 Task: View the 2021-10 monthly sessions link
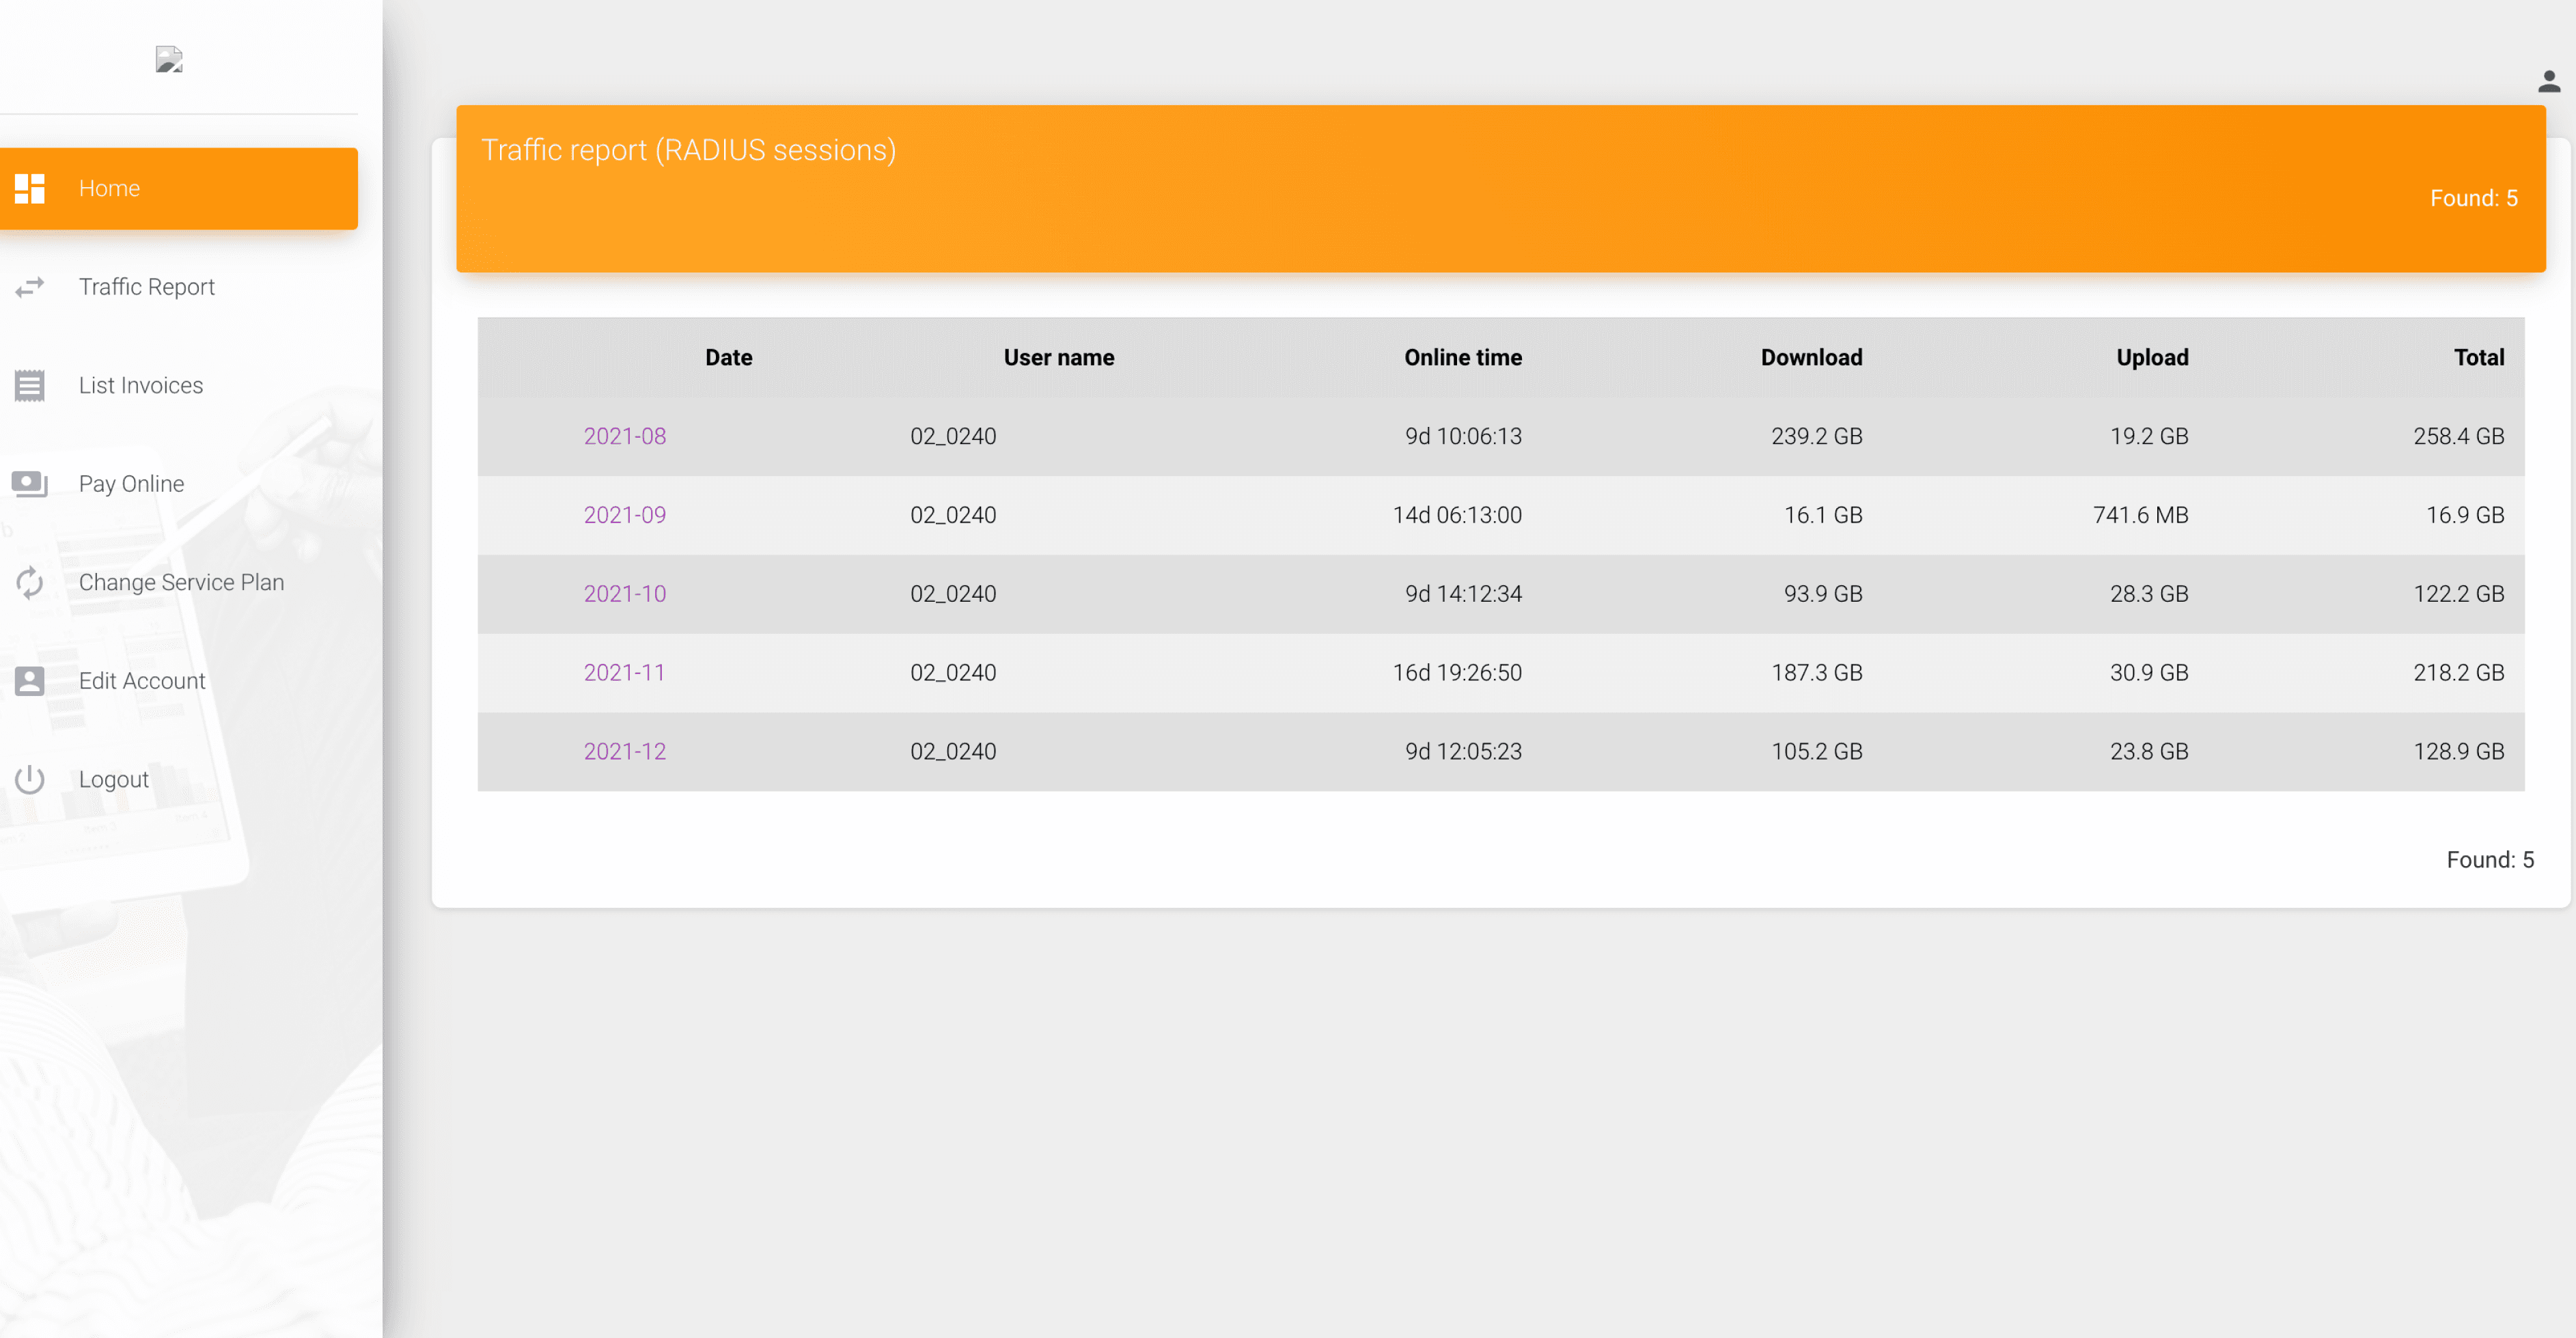624,594
